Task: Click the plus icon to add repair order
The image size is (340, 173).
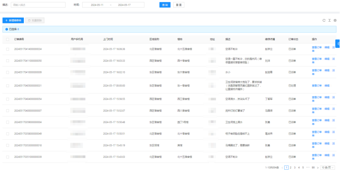Action: pos(6,20)
